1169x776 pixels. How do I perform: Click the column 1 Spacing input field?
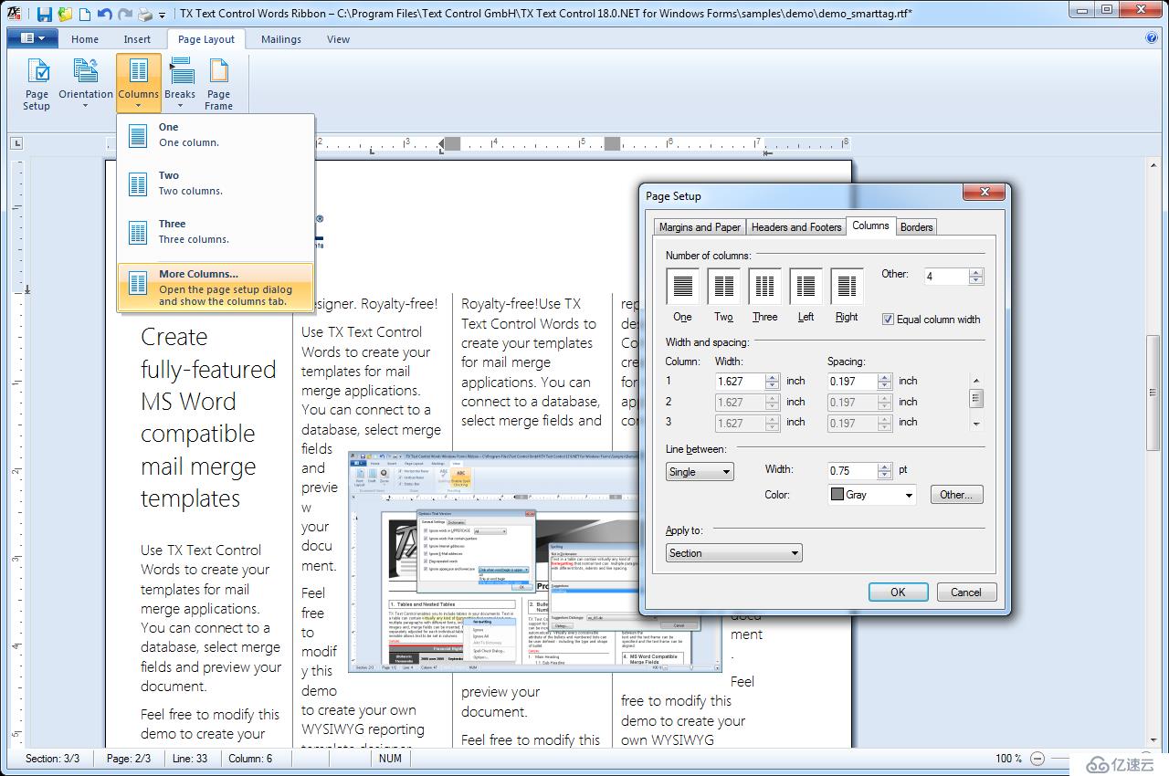click(852, 382)
